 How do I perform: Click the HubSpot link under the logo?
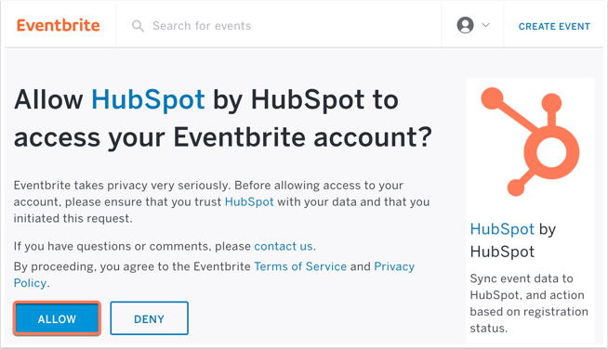[x=502, y=229]
